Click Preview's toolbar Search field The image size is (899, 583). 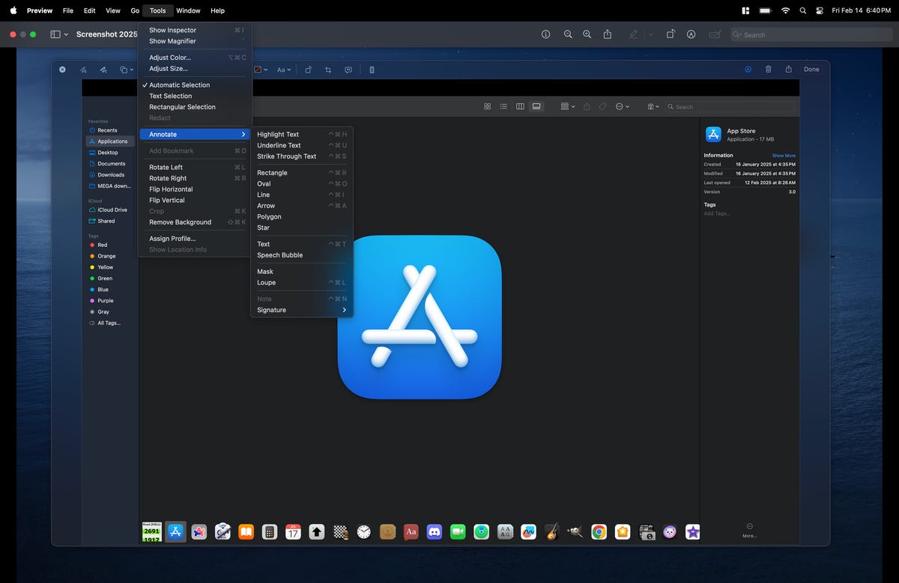pyautogui.click(x=811, y=34)
